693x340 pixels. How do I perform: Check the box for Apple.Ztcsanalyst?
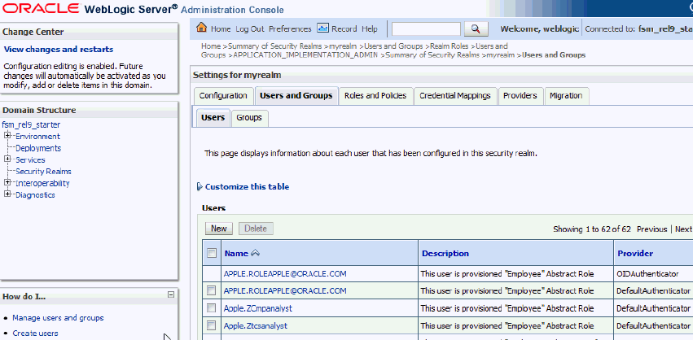(x=212, y=326)
